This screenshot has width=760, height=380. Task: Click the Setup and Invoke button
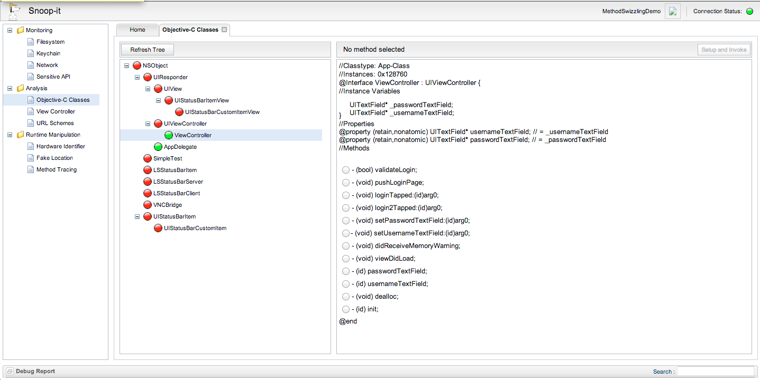(724, 50)
